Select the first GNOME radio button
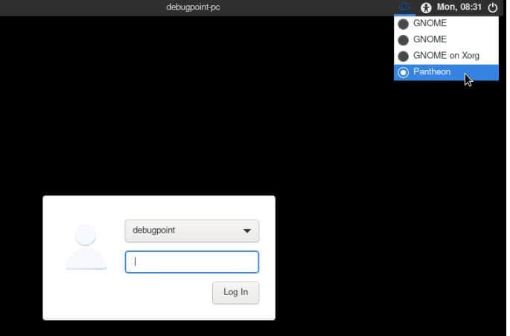This screenshot has width=510, height=336. pos(404,24)
